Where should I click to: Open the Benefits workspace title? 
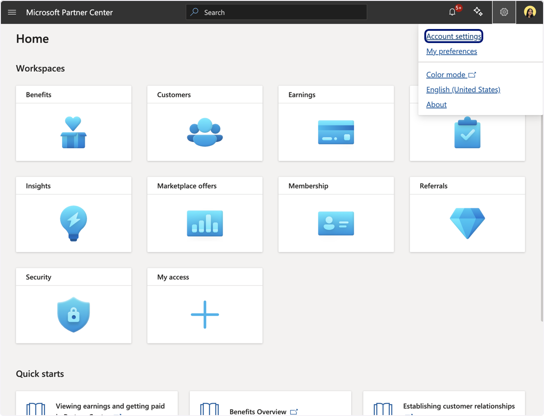[39, 95]
